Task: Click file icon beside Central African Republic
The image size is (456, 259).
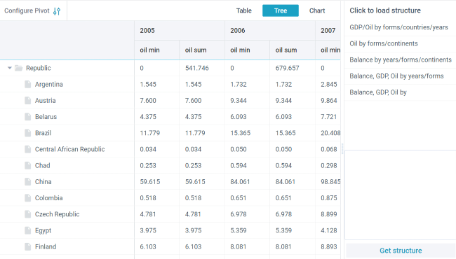Action: (x=27, y=149)
